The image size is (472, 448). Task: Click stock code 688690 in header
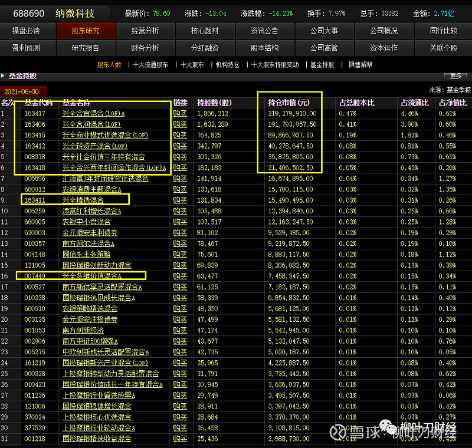point(28,14)
